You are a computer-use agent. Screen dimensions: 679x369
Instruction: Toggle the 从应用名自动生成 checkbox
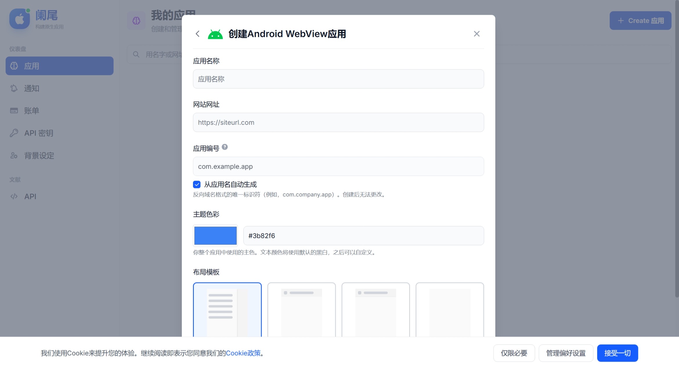(x=197, y=184)
